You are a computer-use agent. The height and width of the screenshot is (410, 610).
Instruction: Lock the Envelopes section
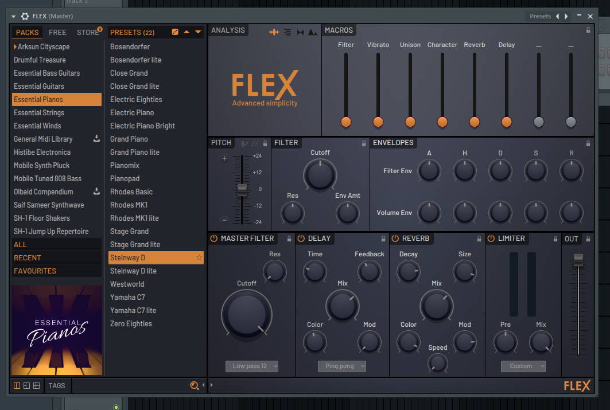click(x=588, y=143)
